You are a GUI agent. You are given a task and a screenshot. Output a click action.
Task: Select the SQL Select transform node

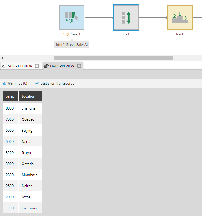72,17
